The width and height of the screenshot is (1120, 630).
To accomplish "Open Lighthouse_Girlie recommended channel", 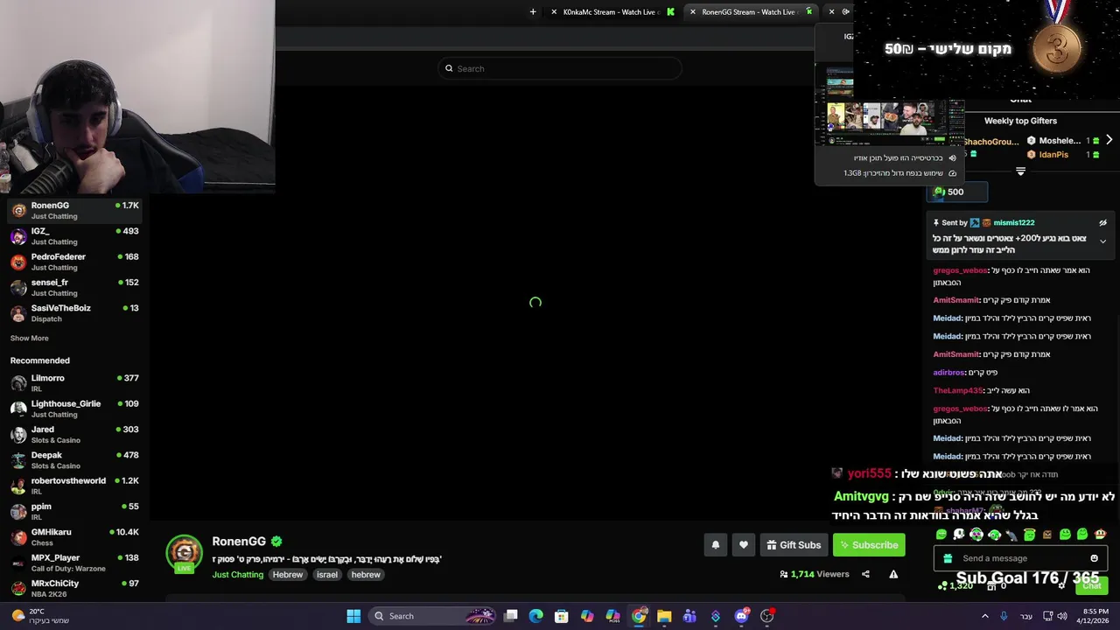I will point(74,409).
